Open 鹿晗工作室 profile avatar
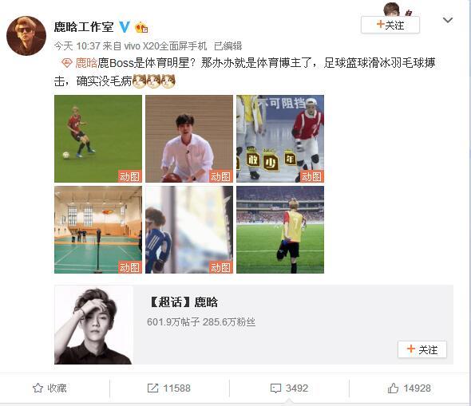 pos(26,36)
